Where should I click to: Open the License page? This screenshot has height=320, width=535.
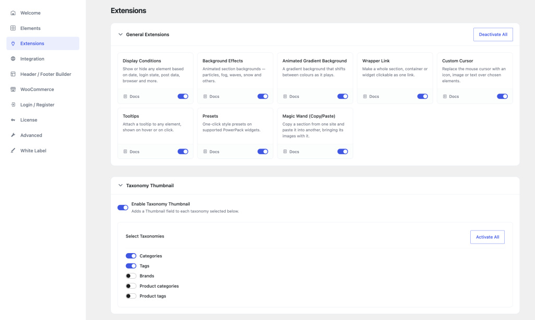point(43,120)
